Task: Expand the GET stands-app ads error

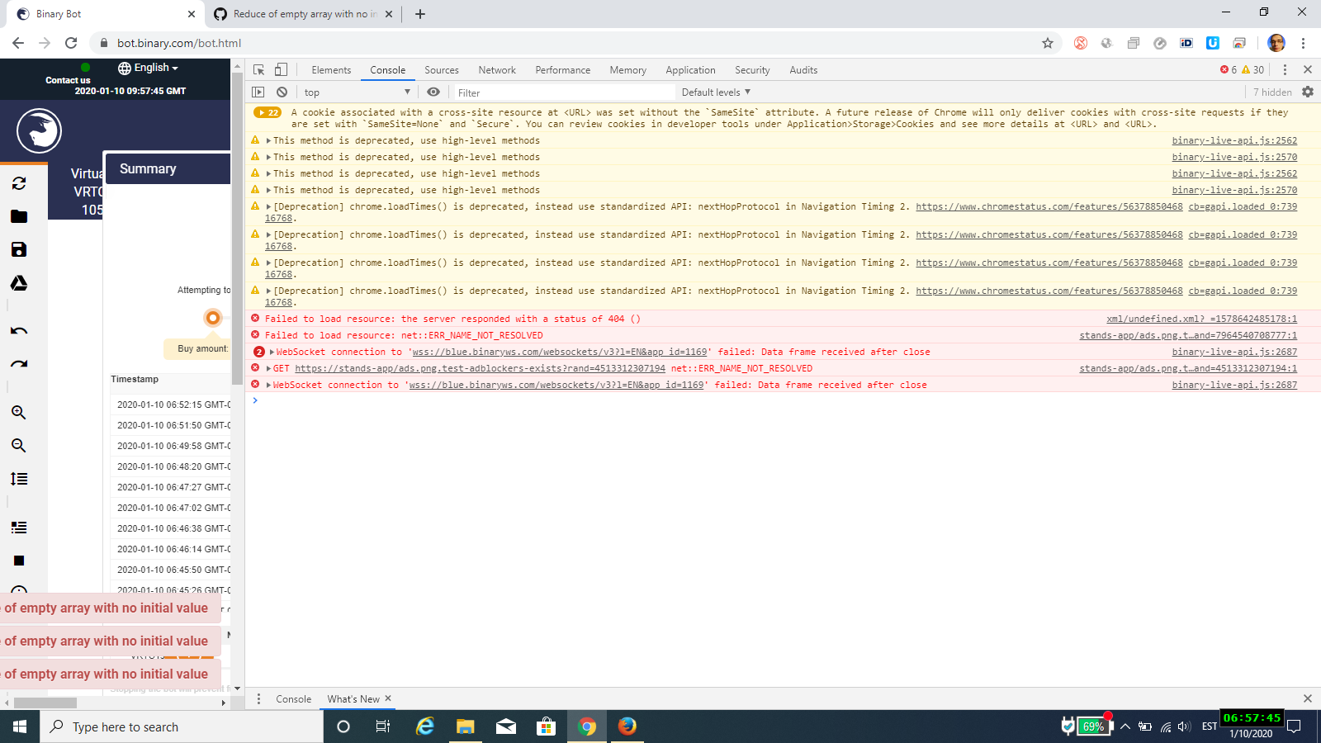Action: [268, 369]
